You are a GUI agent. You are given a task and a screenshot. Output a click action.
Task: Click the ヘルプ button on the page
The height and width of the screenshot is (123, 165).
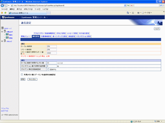click(157, 29)
